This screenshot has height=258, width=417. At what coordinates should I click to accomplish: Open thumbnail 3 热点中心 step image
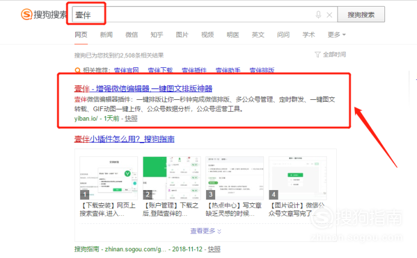point(234,178)
